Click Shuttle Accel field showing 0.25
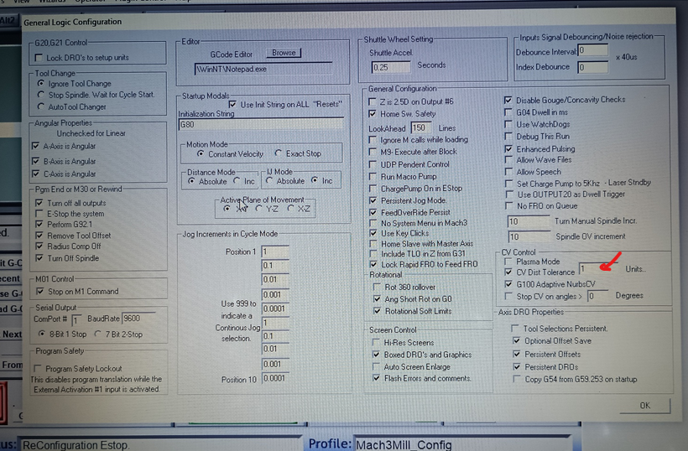The image size is (688, 451). click(x=390, y=67)
